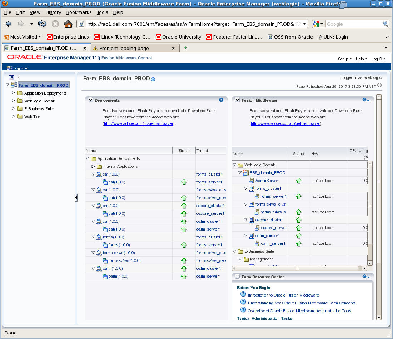Open Farm Resource Center gear options
This screenshot has width=393, height=339.
click(366, 277)
